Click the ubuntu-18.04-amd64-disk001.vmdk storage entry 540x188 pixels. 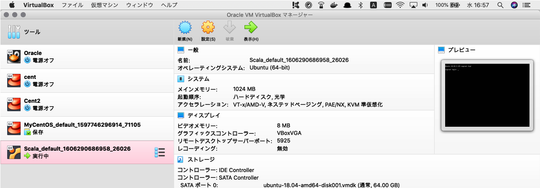tap(330, 185)
